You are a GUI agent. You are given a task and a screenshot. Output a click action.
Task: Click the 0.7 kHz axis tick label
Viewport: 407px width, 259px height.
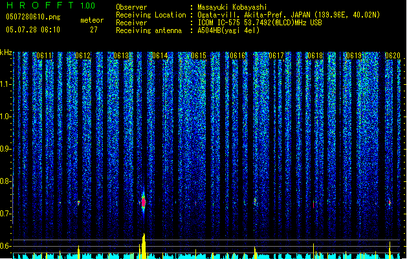[5, 214]
